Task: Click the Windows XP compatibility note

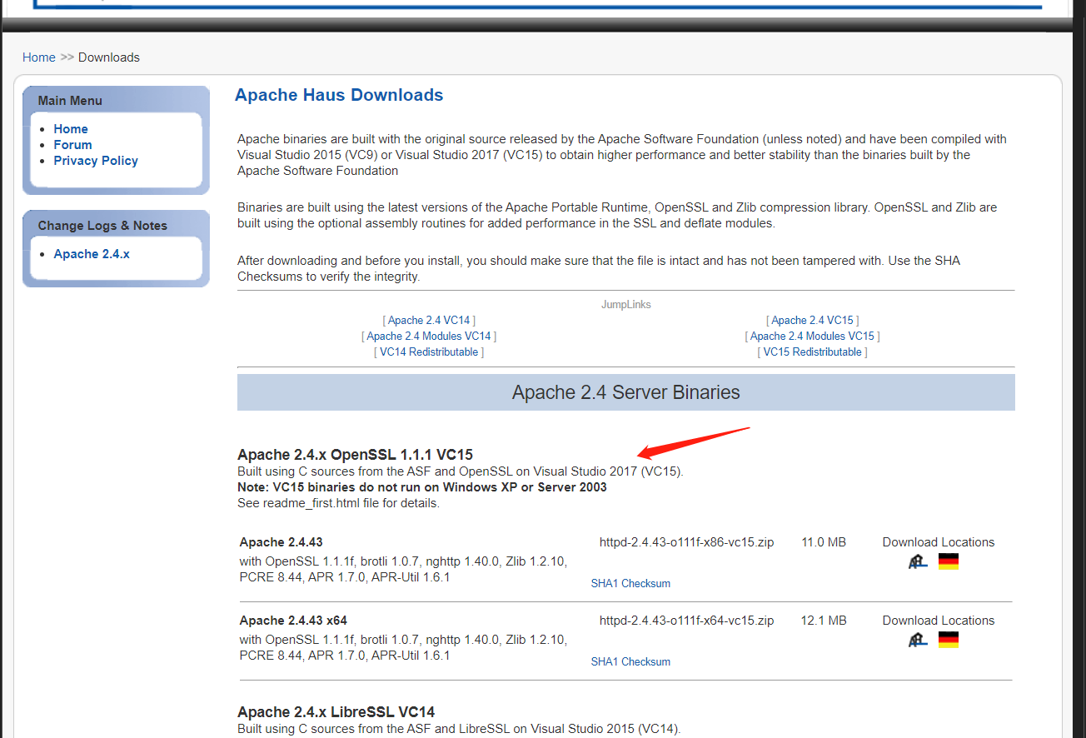Action: (x=422, y=487)
